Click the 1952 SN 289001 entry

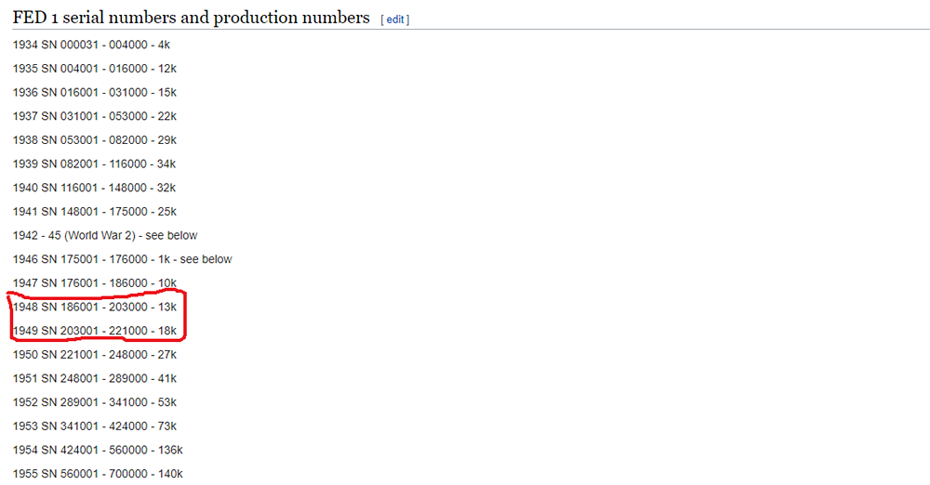[94, 402]
